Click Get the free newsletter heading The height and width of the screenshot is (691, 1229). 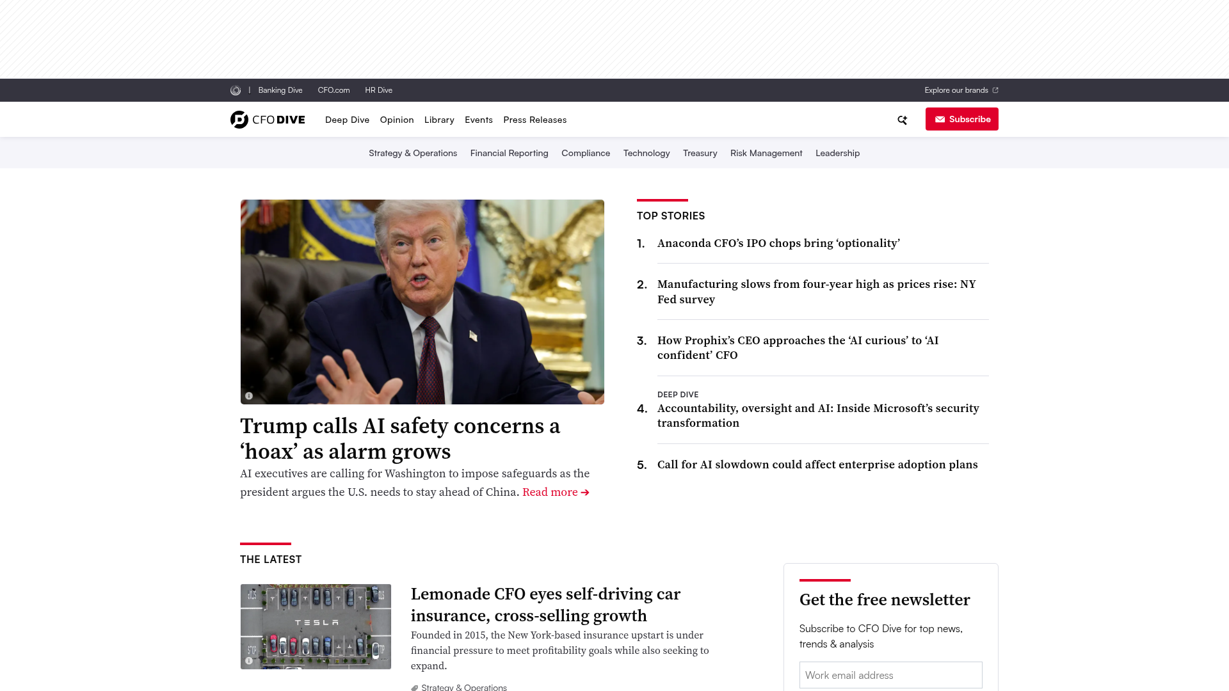[x=885, y=600]
